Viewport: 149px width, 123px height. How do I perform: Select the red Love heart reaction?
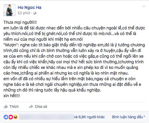click(11, 117)
